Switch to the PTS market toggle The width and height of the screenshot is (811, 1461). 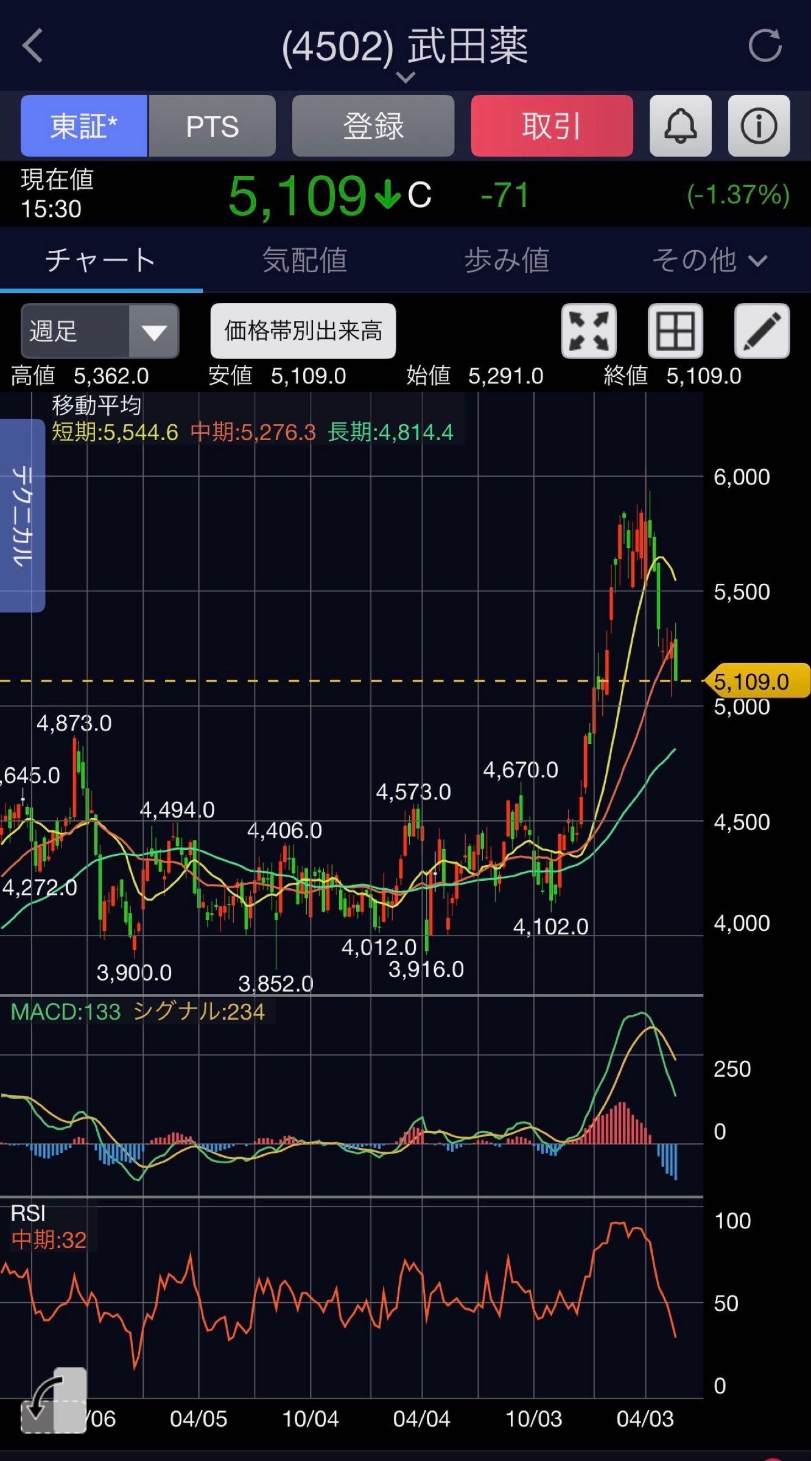[212, 126]
